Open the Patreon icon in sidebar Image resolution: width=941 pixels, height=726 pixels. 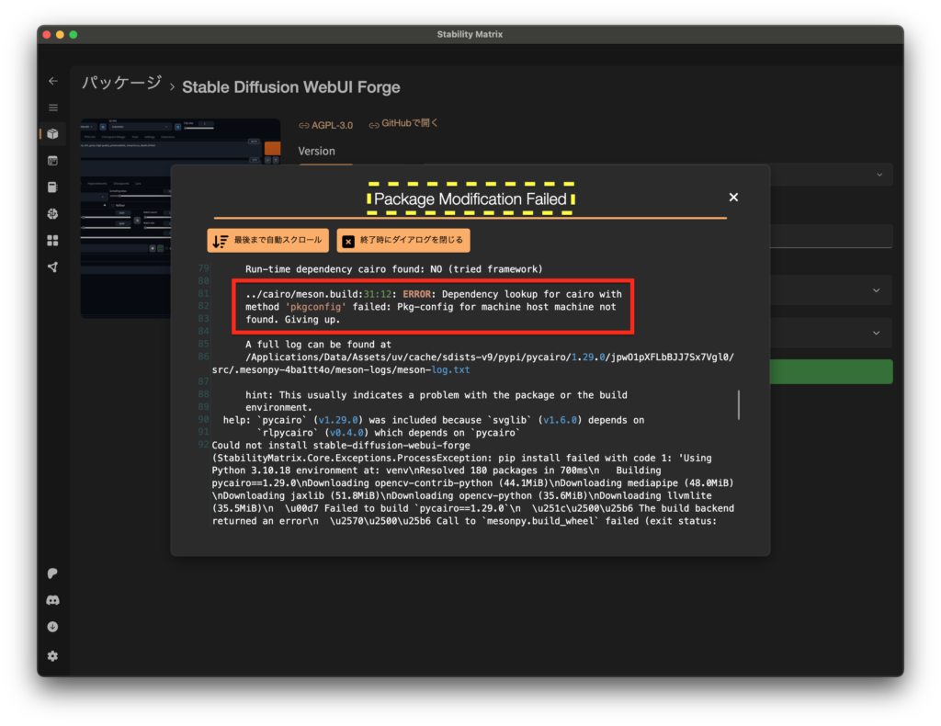pos(52,573)
